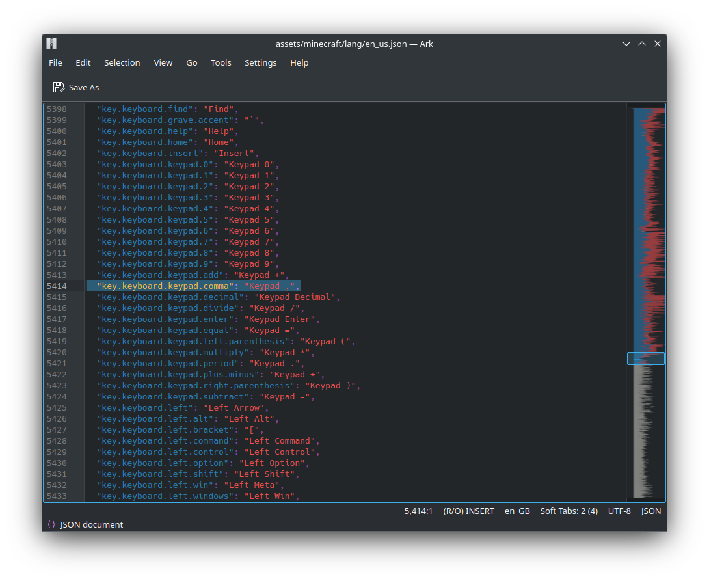Open the Edit menu

click(x=83, y=63)
